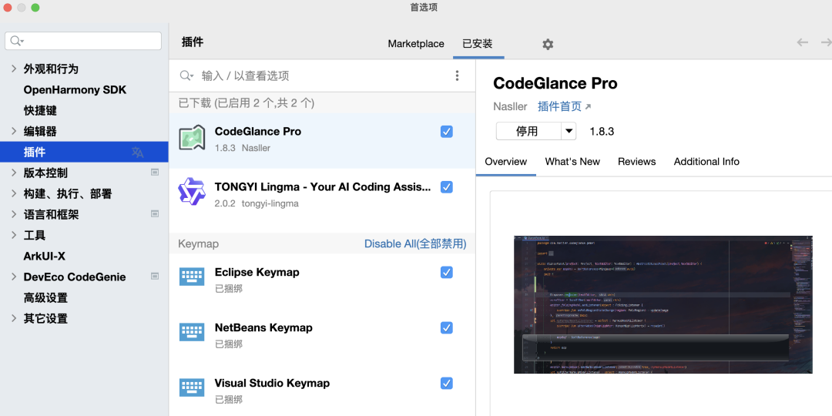The image size is (832, 416).
Task: Expand the 构建、执行、部署 section
Action: (x=14, y=193)
